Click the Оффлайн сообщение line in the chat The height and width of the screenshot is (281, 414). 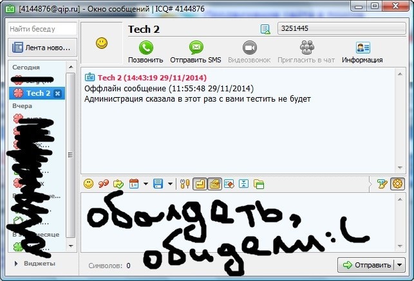(169, 88)
